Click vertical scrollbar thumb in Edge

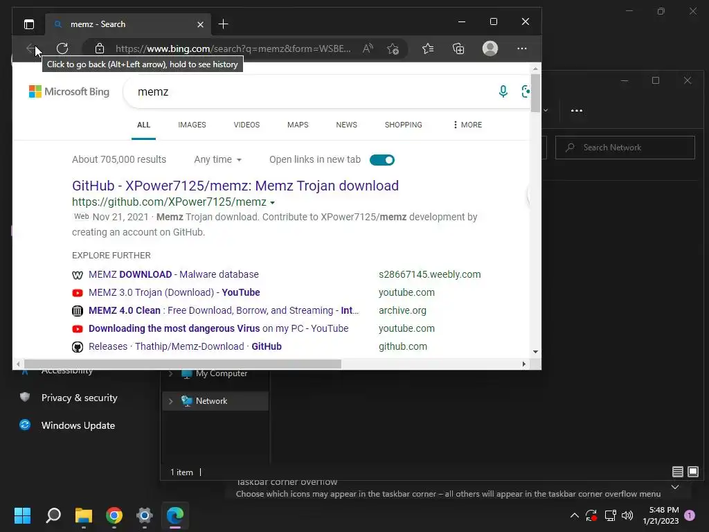pos(535,93)
